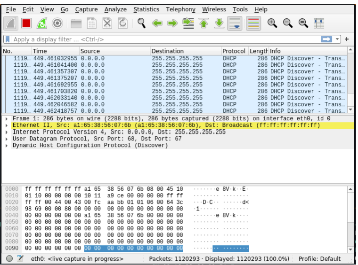Click the Profile: Default status entry
The image size is (358, 265).
pyautogui.click(x=319, y=259)
